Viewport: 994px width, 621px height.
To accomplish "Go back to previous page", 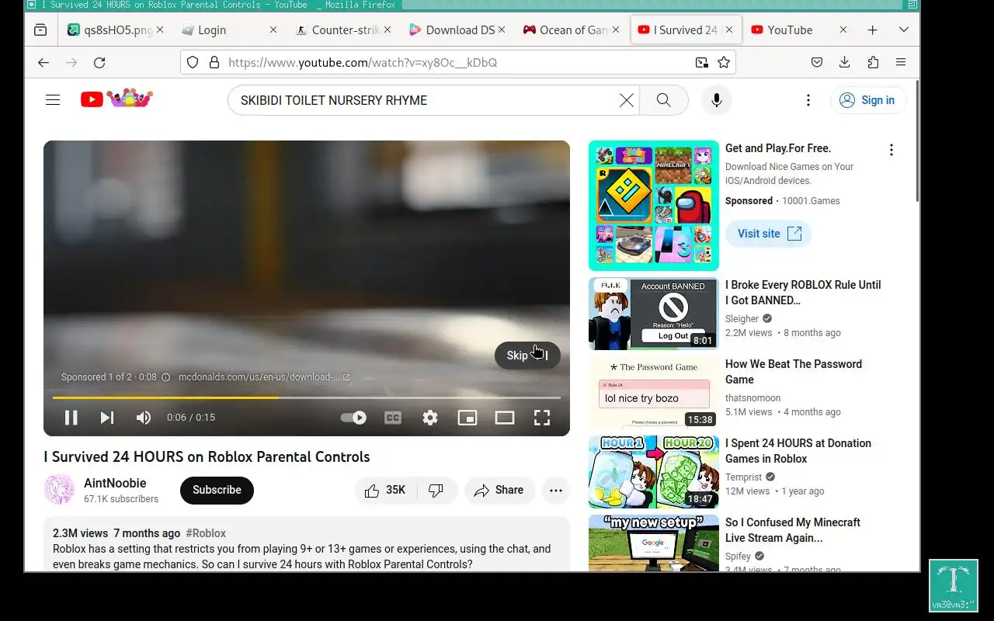I will (x=43, y=62).
